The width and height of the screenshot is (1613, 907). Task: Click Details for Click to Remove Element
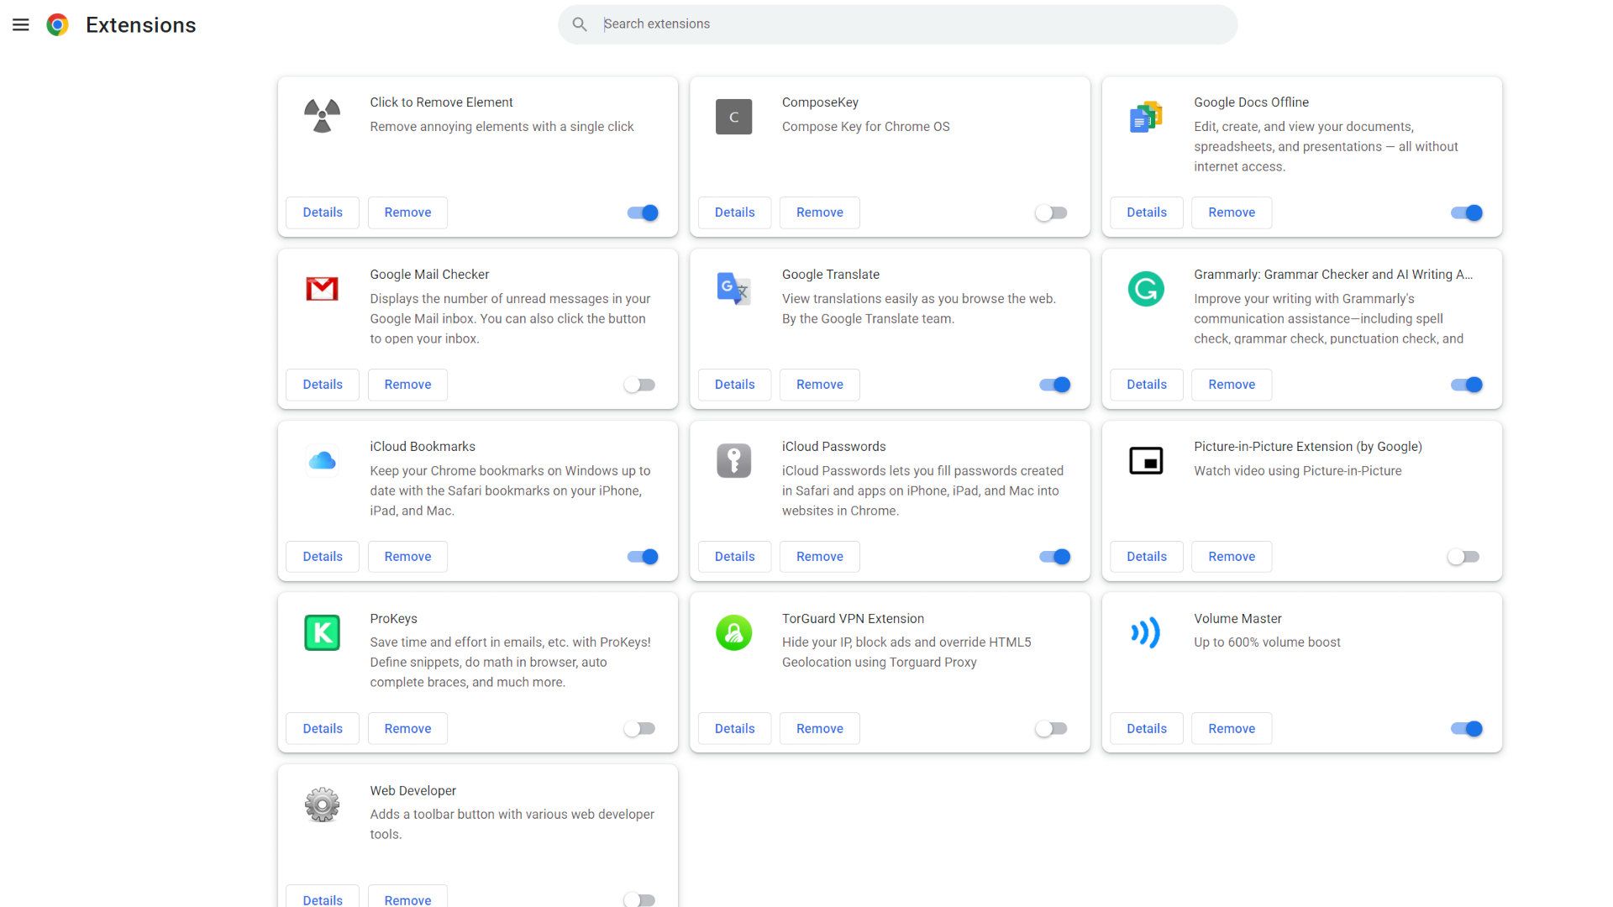tap(323, 212)
